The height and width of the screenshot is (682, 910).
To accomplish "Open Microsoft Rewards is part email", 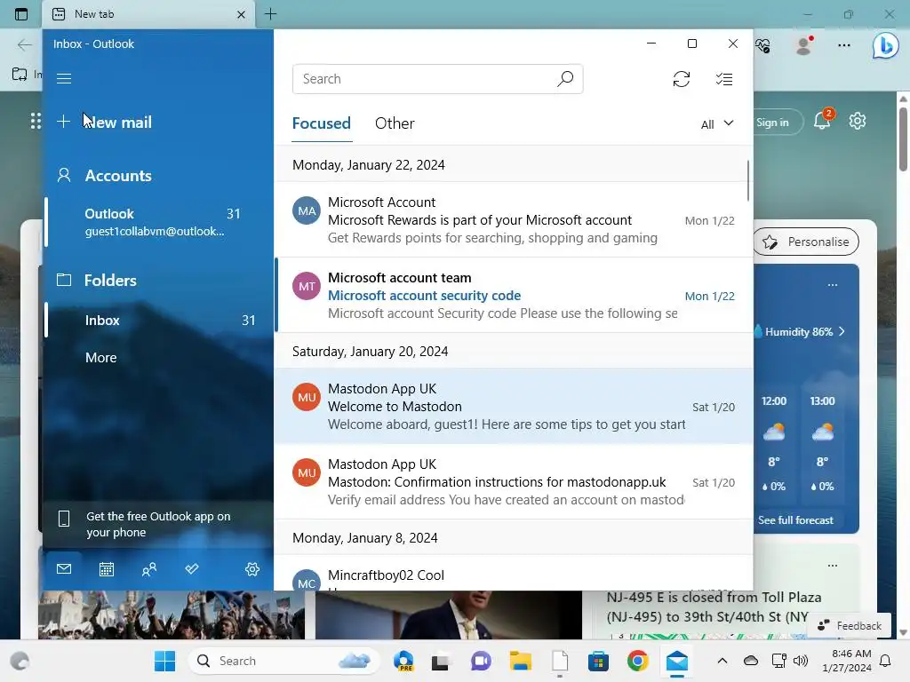I will coord(514,220).
